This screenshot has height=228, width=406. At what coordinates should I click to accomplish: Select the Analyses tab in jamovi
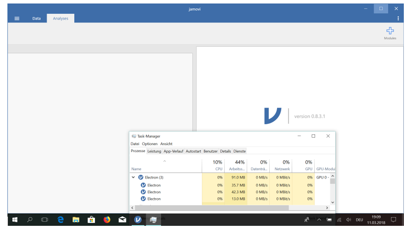[x=61, y=18]
